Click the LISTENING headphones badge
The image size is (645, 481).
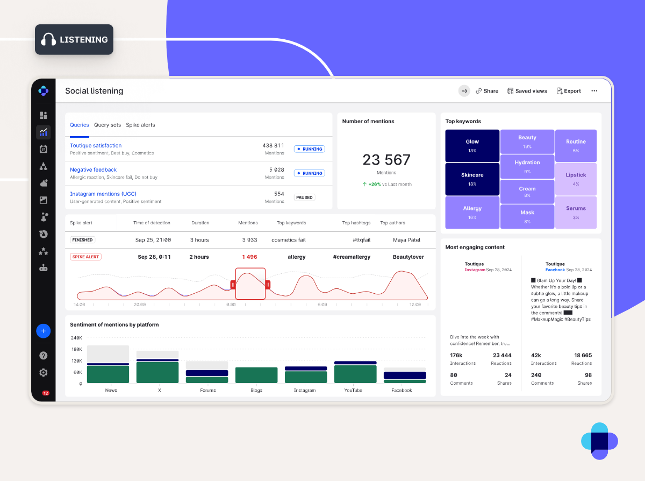(x=74, y=39)
